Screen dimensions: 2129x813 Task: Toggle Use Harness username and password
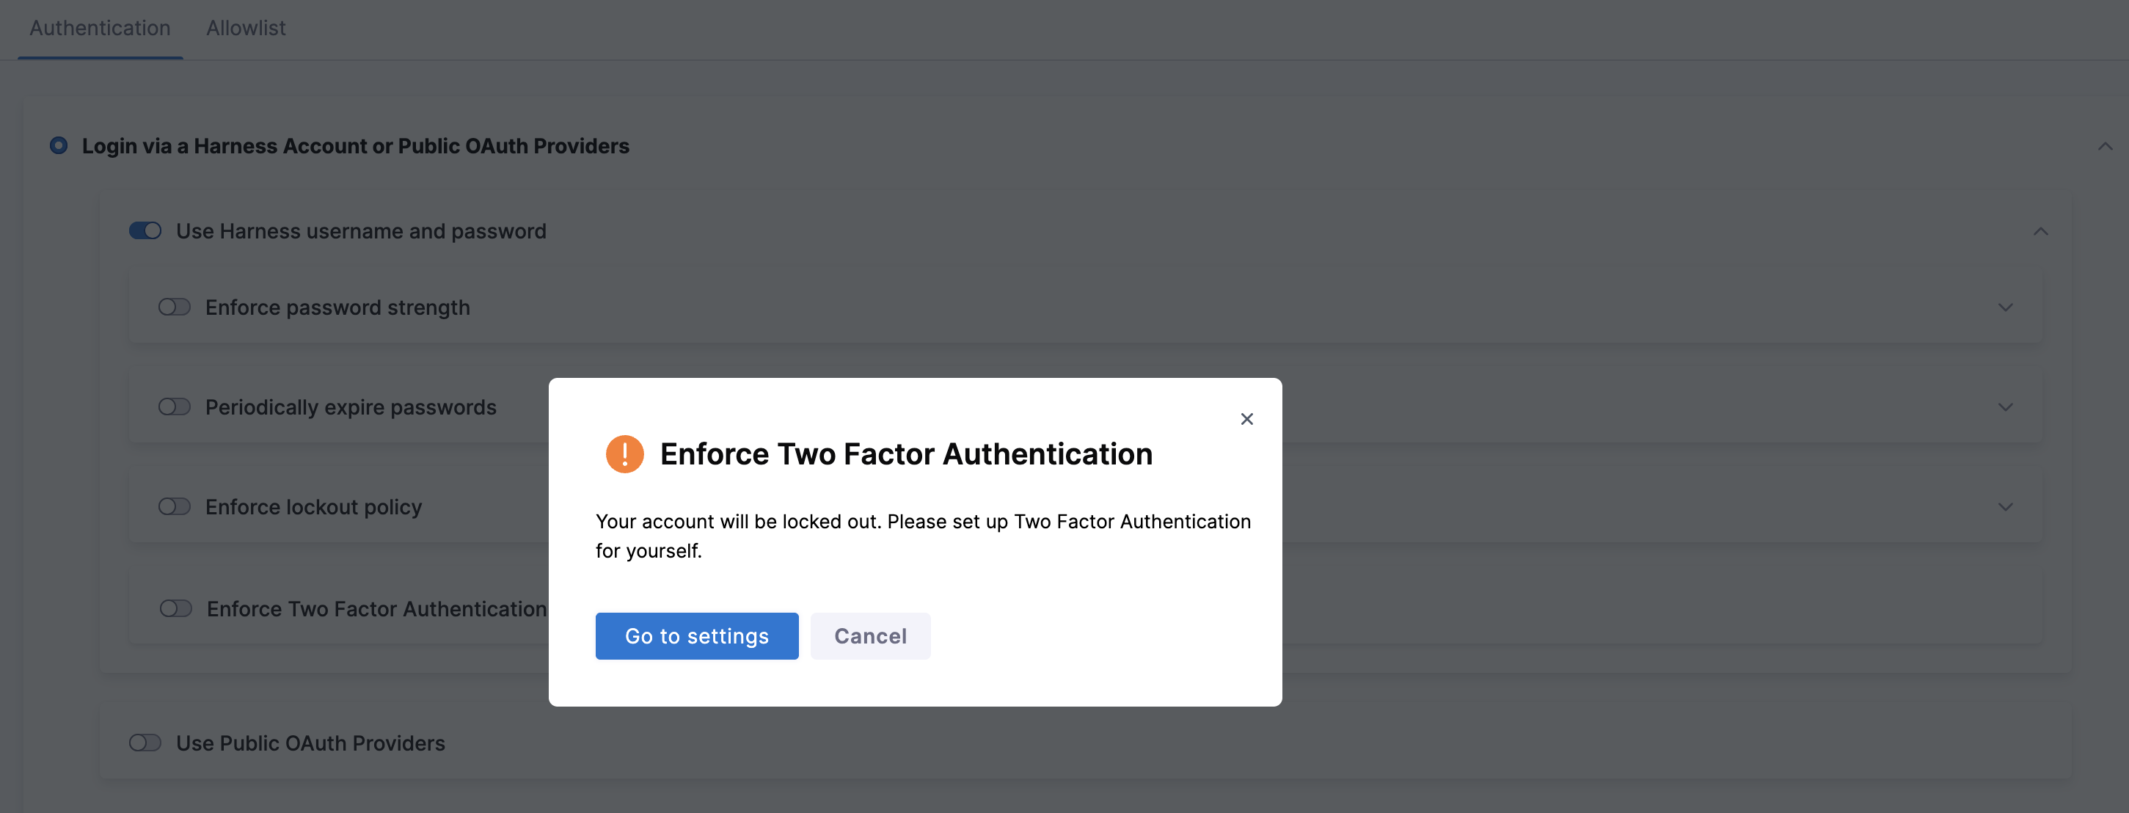point(145,230)
